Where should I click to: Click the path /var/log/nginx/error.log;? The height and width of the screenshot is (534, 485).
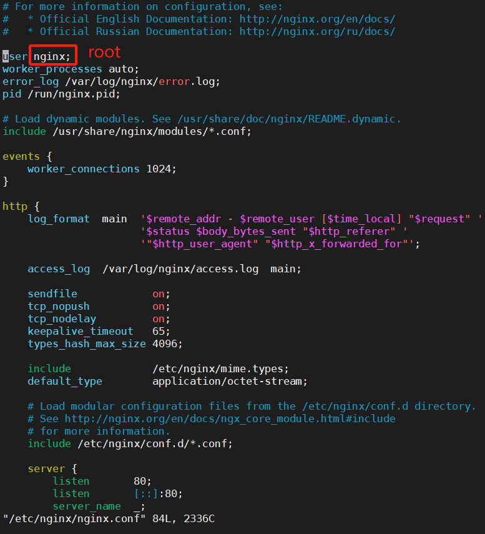point(142,82)
